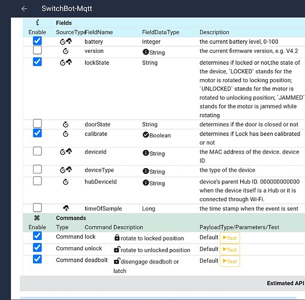The height and width of the screenshot is (300, 305).
Task: Click 'rotate to locked position' description
Action: click(x=152, y=238)
